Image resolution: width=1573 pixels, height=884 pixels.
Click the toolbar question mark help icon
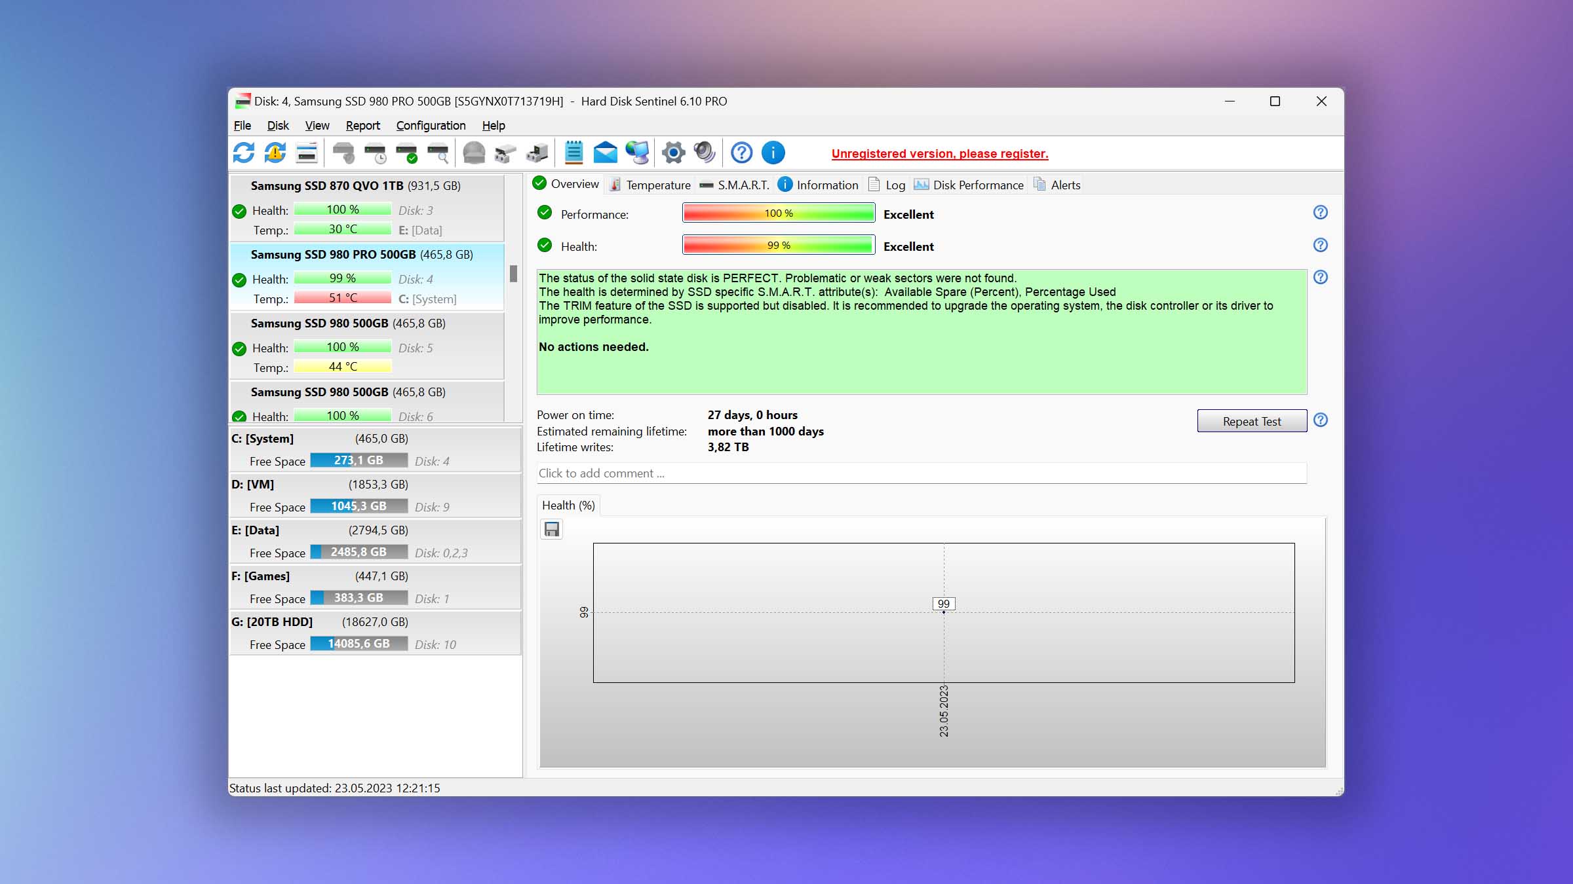coord(741,153)
